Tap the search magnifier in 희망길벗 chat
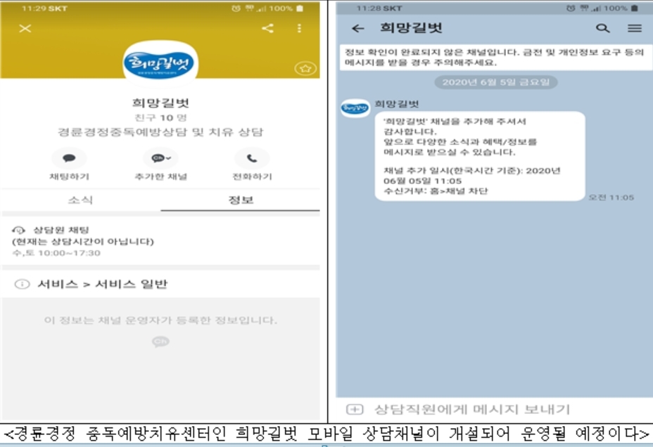Screen dimensions: 653x447 [x=604, y=29]
